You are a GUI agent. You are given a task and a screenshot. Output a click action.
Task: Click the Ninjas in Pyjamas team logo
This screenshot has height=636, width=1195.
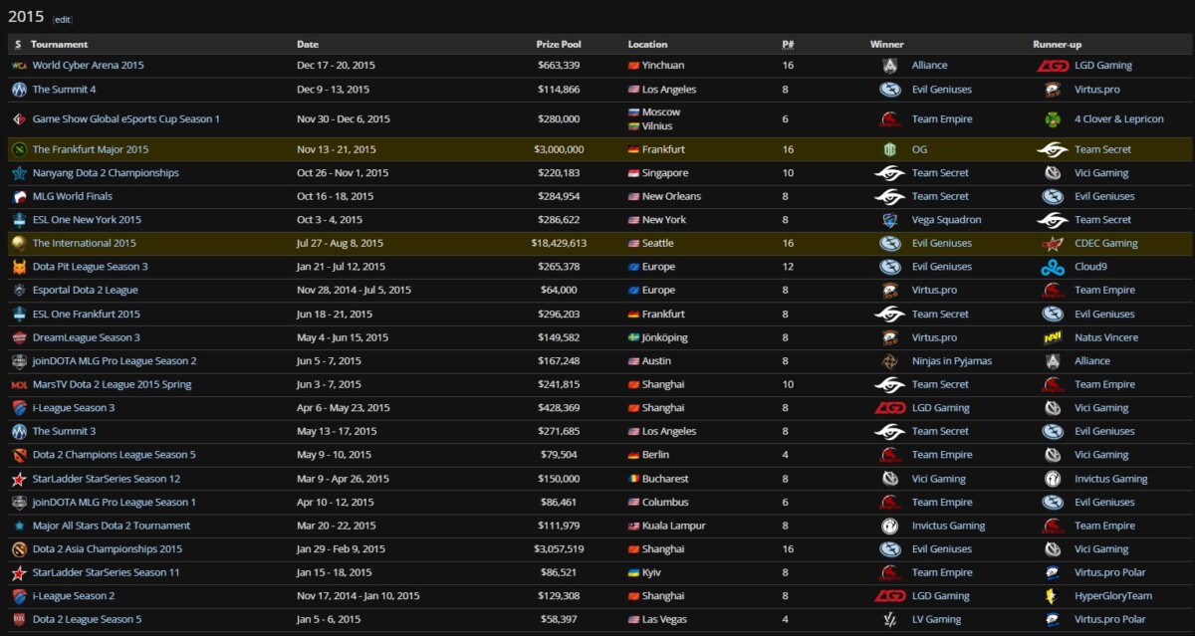click(889, 361)
